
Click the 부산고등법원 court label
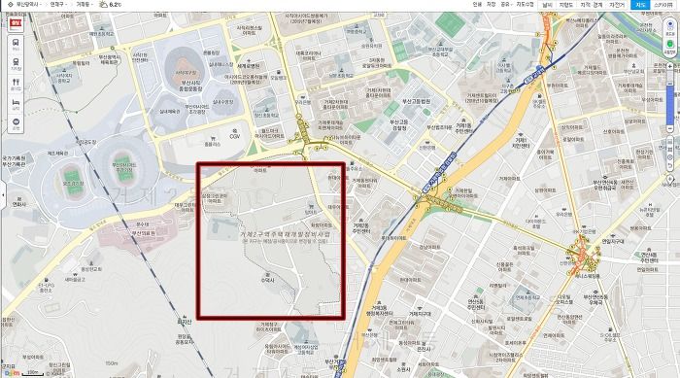coord(416,101)
